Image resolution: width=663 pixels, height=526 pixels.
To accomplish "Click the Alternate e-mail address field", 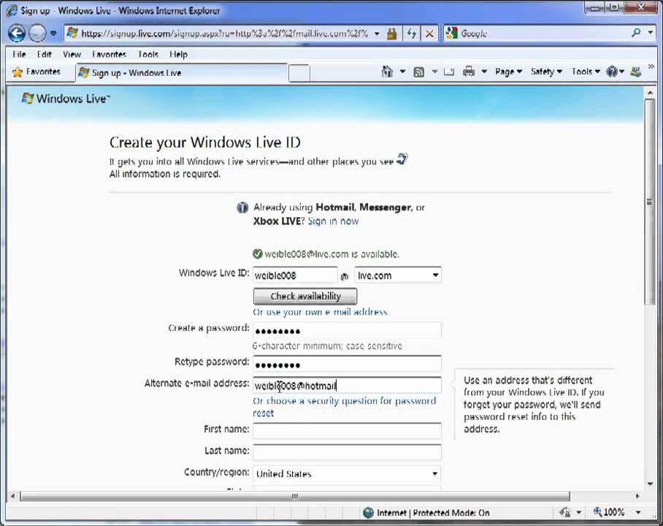I will point(347,386).
